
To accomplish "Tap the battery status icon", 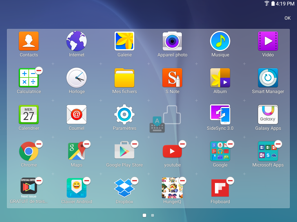I will pos(273,3).
